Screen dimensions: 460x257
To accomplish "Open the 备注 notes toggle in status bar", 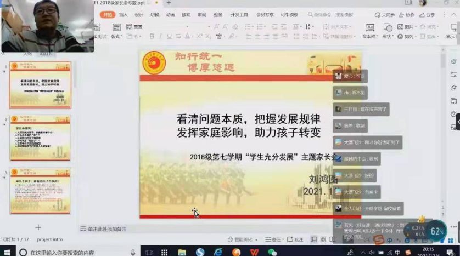I will (273, 239).
